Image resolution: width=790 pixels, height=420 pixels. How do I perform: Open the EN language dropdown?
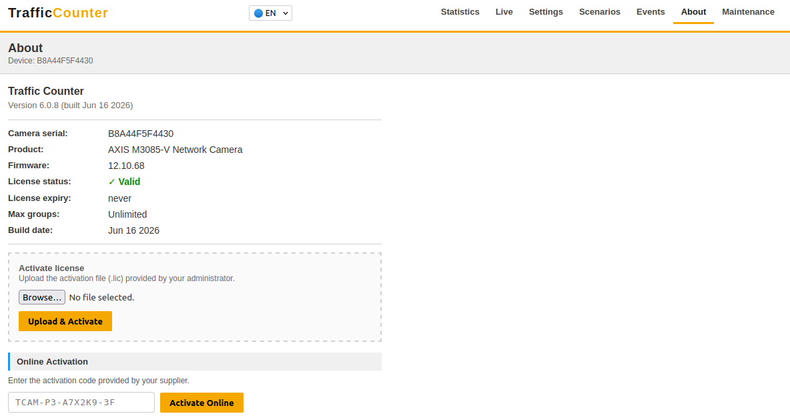click(x=270, y=13)
